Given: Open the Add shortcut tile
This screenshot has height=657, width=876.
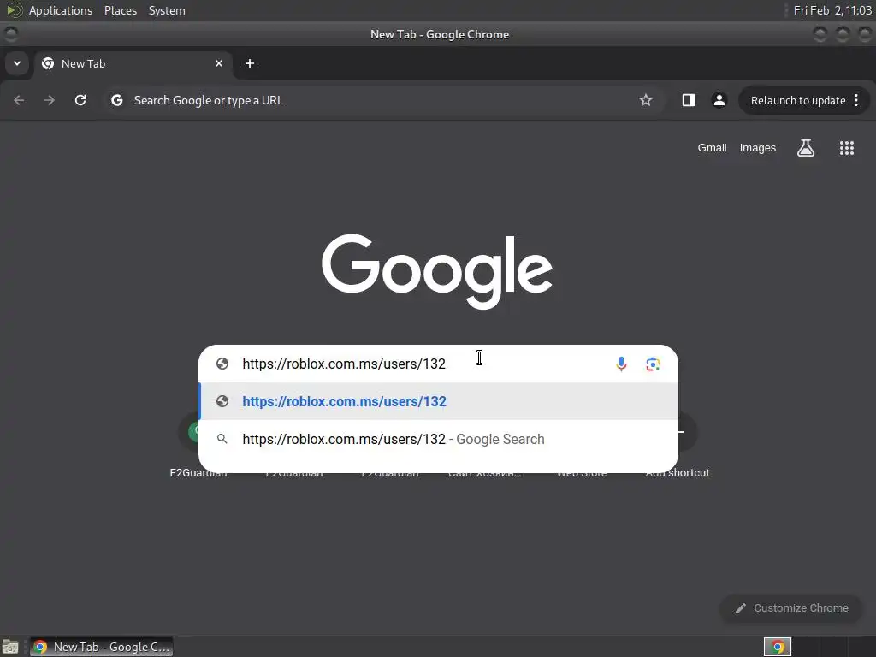Looking at the screenshot, I should (678, 472).
